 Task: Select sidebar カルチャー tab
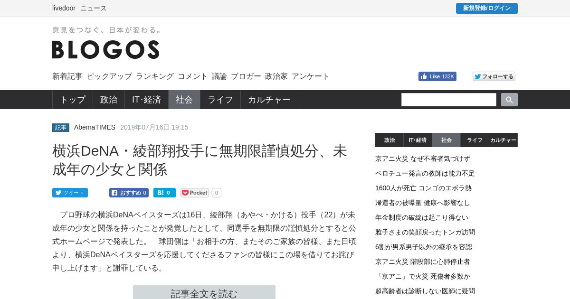point(503,140)
